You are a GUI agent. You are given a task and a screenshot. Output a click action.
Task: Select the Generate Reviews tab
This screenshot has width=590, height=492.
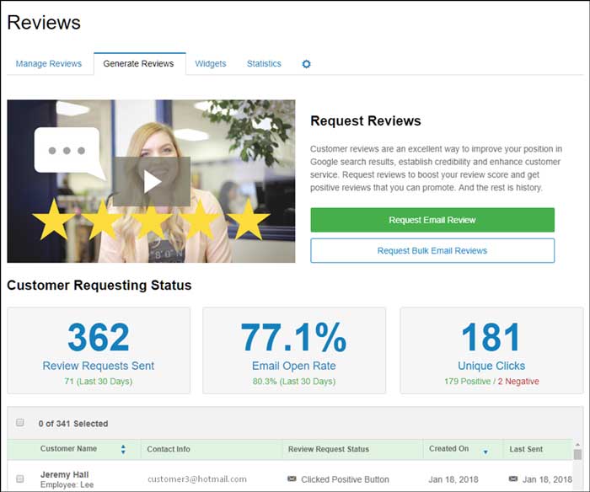tap(138, 63)
